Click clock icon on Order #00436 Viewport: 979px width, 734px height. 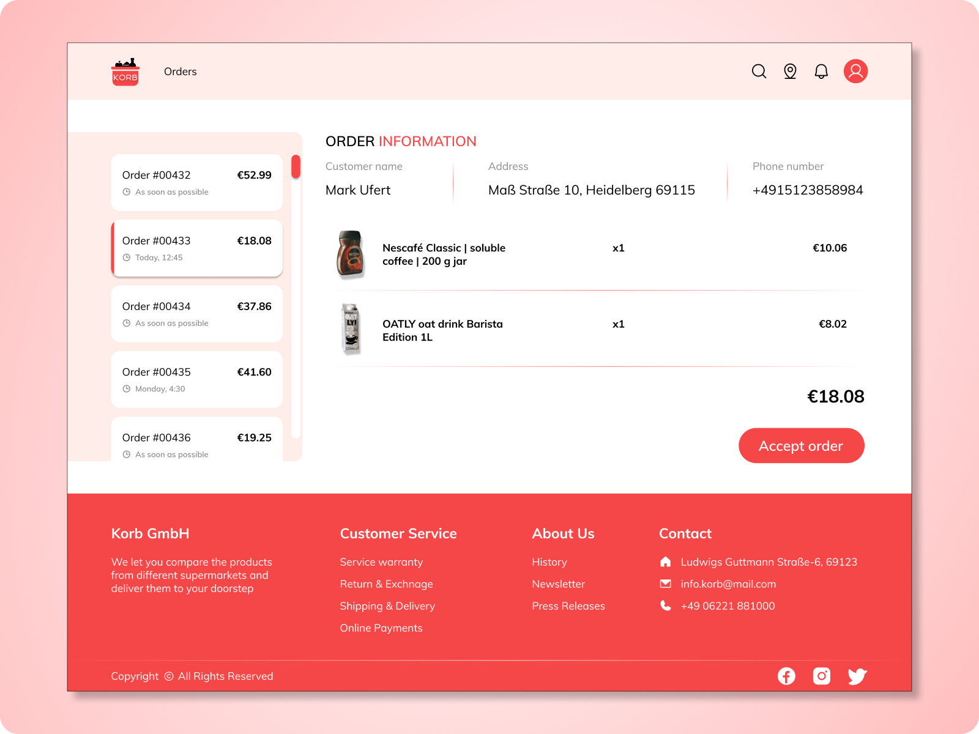127,454
